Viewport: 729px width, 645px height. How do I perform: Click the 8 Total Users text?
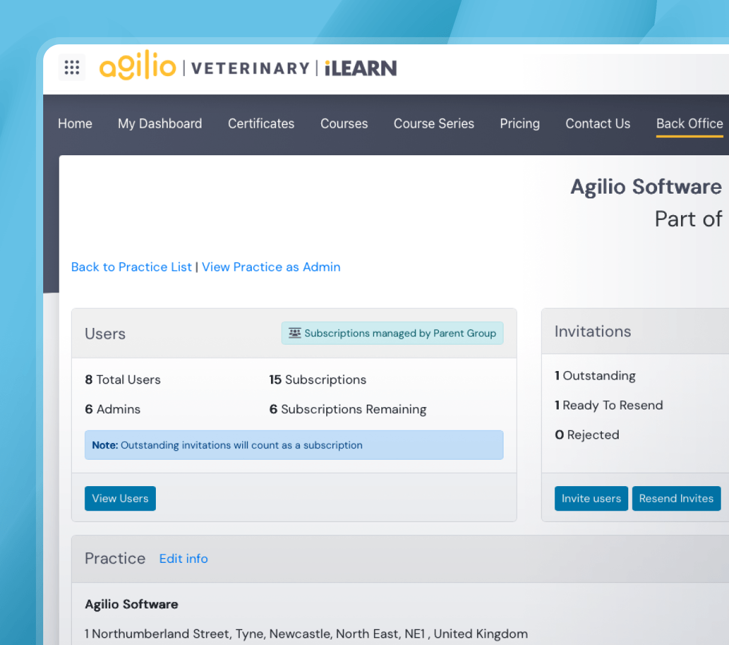pyautogui.click(x=123, y=379)
